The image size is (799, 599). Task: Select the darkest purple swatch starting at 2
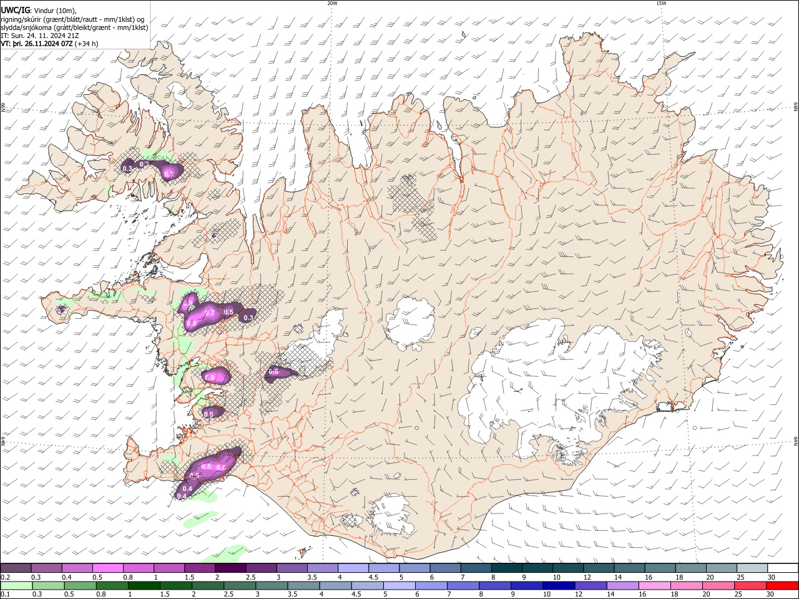[230, 568]
